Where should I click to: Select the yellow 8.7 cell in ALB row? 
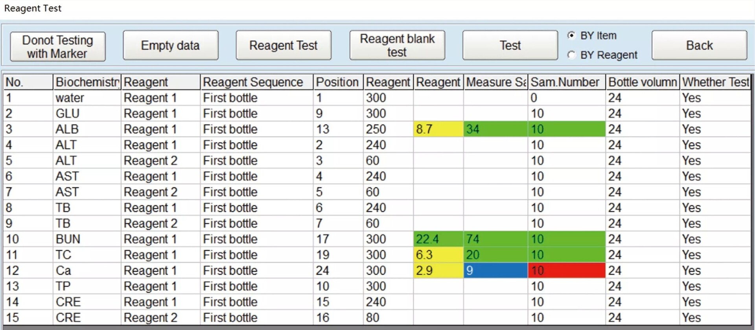438,129
